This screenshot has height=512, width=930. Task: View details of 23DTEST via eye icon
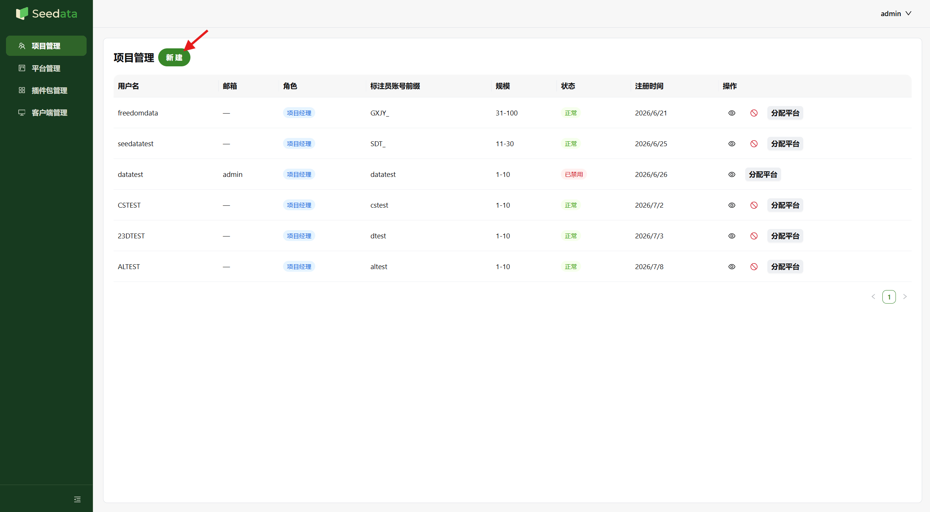[731, 236]
